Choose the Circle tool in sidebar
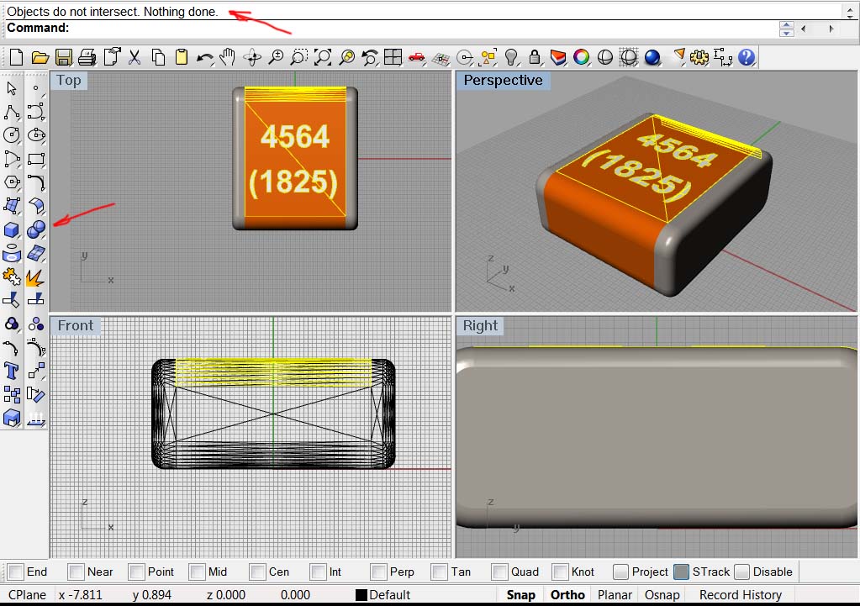The height and width of the screenshot is (606, 860). 12,135
